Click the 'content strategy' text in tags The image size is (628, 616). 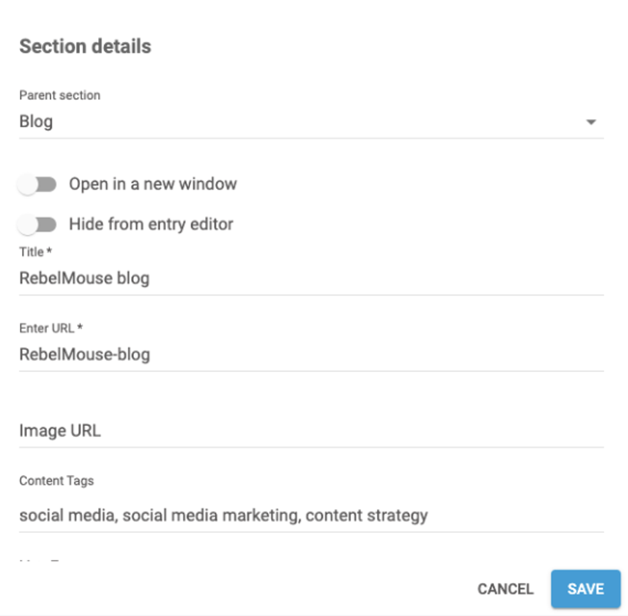click(x=367, y=515)
